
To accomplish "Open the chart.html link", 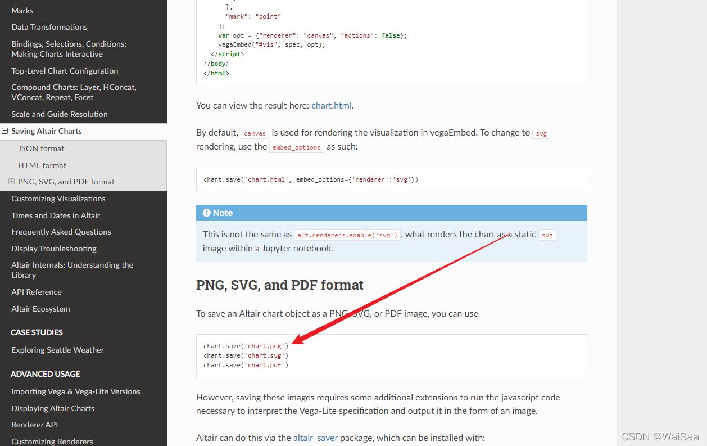I will 332,106.
